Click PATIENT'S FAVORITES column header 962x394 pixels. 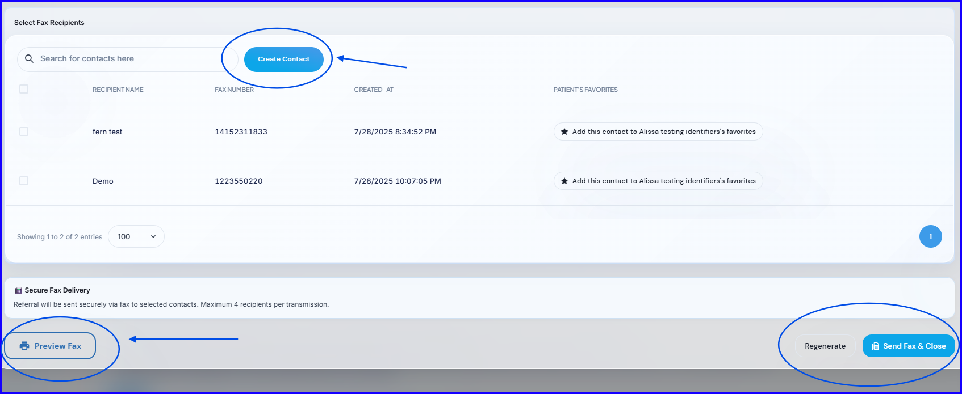585,90
